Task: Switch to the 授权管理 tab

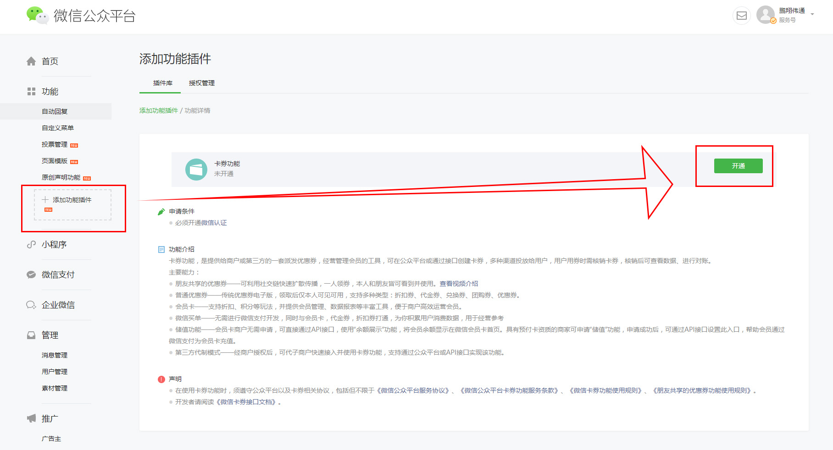Action: coord(202,83)
